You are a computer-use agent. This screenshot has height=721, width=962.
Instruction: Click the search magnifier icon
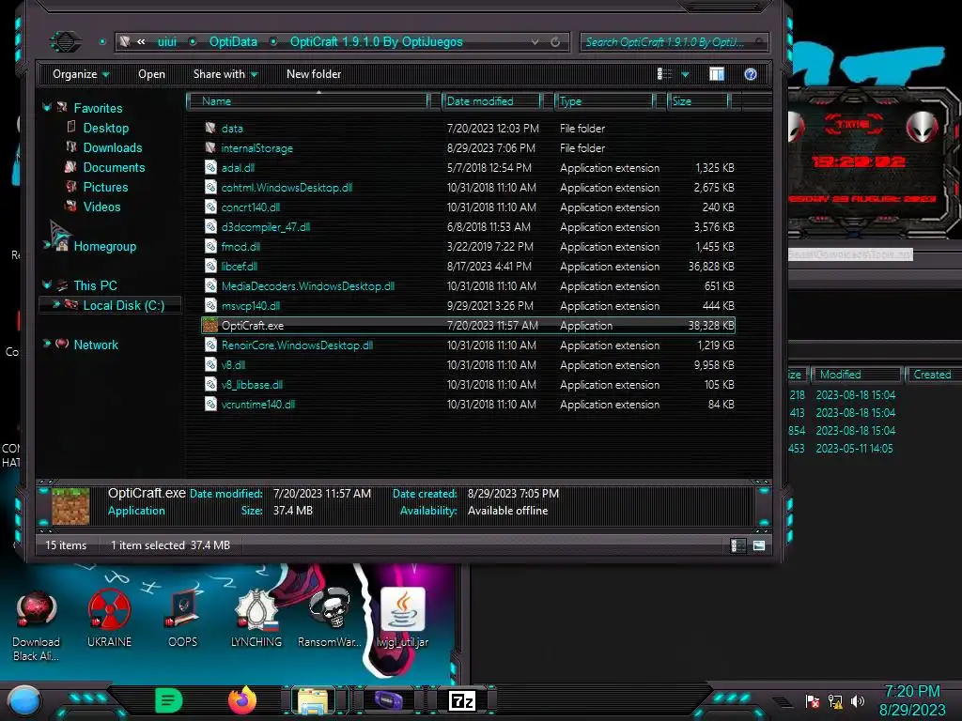coord(759,41)
